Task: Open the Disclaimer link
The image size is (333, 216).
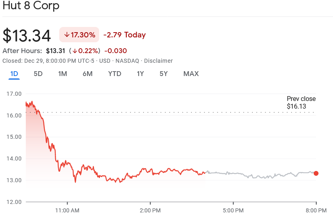Action: coord(158,61)
